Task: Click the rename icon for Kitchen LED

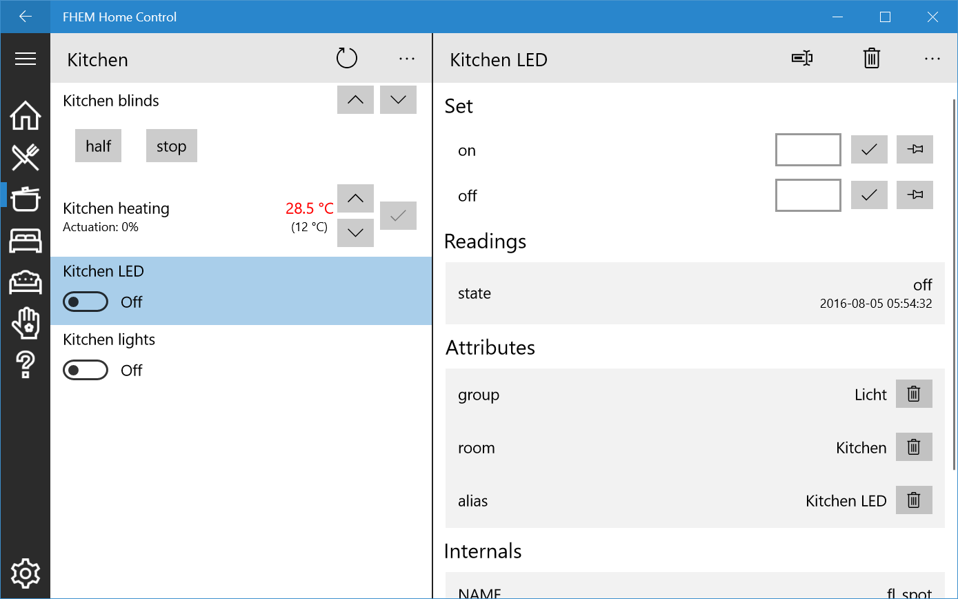Action: tap(801, 59)
